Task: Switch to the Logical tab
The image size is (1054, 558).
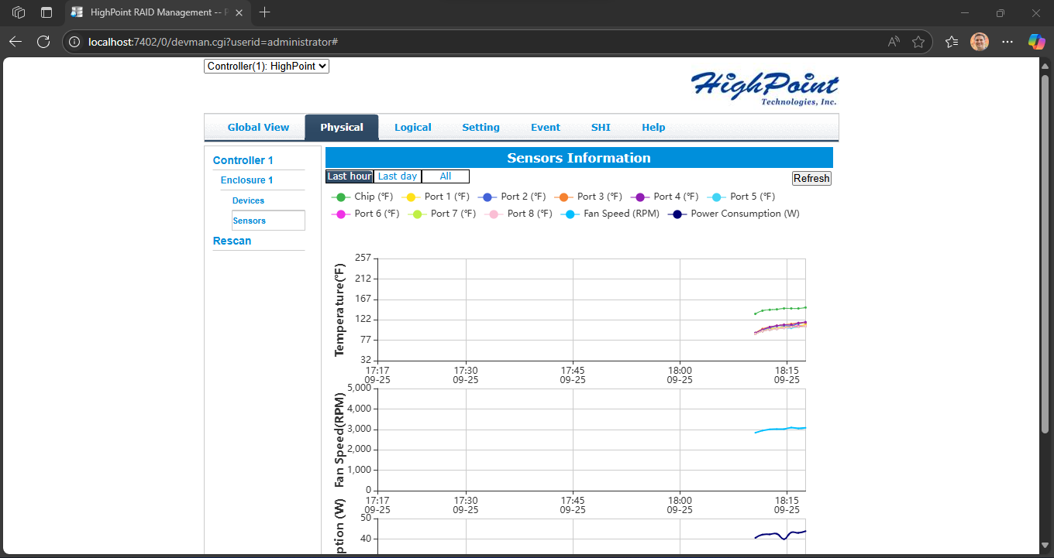Action: pos(413,127)
